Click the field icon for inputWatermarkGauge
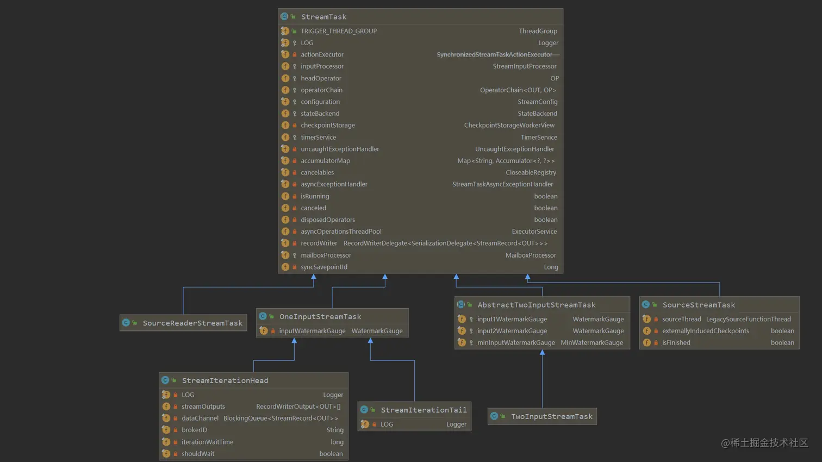Viewport: 822px width, 462px height. tap(264, 330)
